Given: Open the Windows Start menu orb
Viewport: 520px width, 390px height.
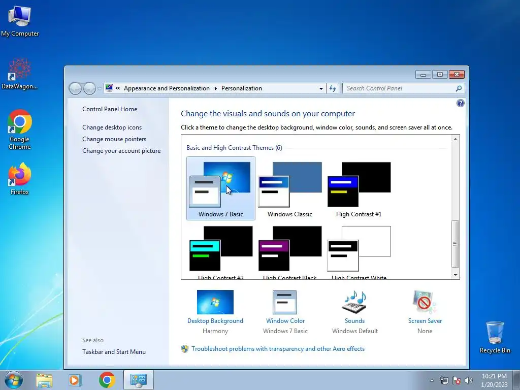Looking at the screenshot, I should [14, 380].
